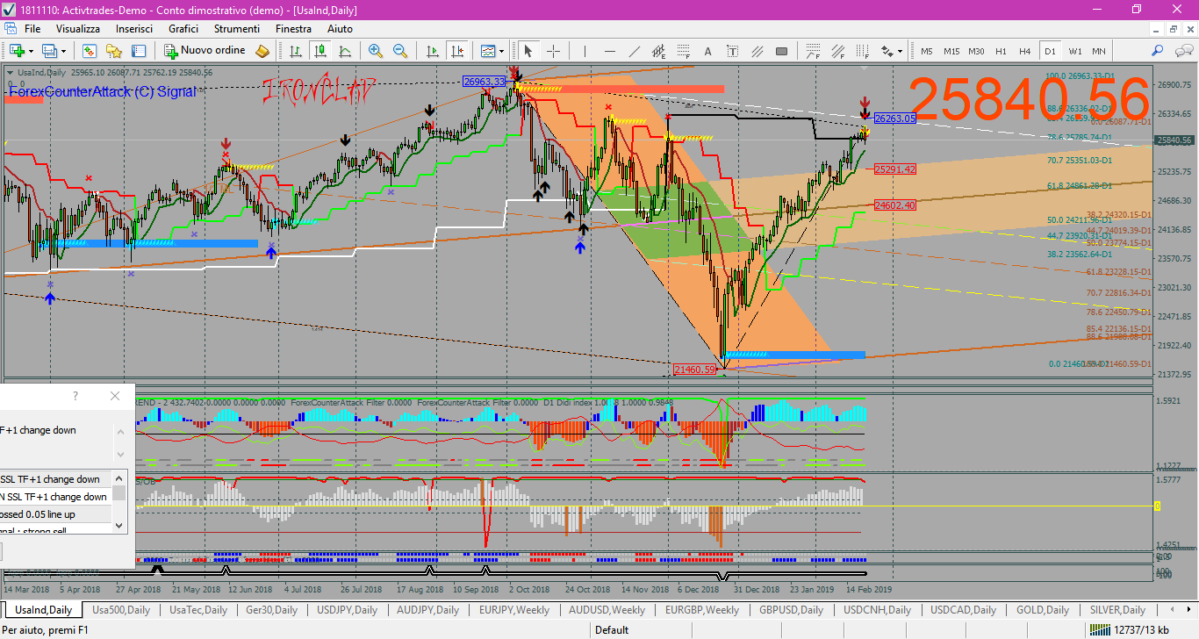Image resolution: width=1199 pixels, height=639 pixels.
Task: Open the MetaQuotes Language Editor icon
Action: pos(262,51)
